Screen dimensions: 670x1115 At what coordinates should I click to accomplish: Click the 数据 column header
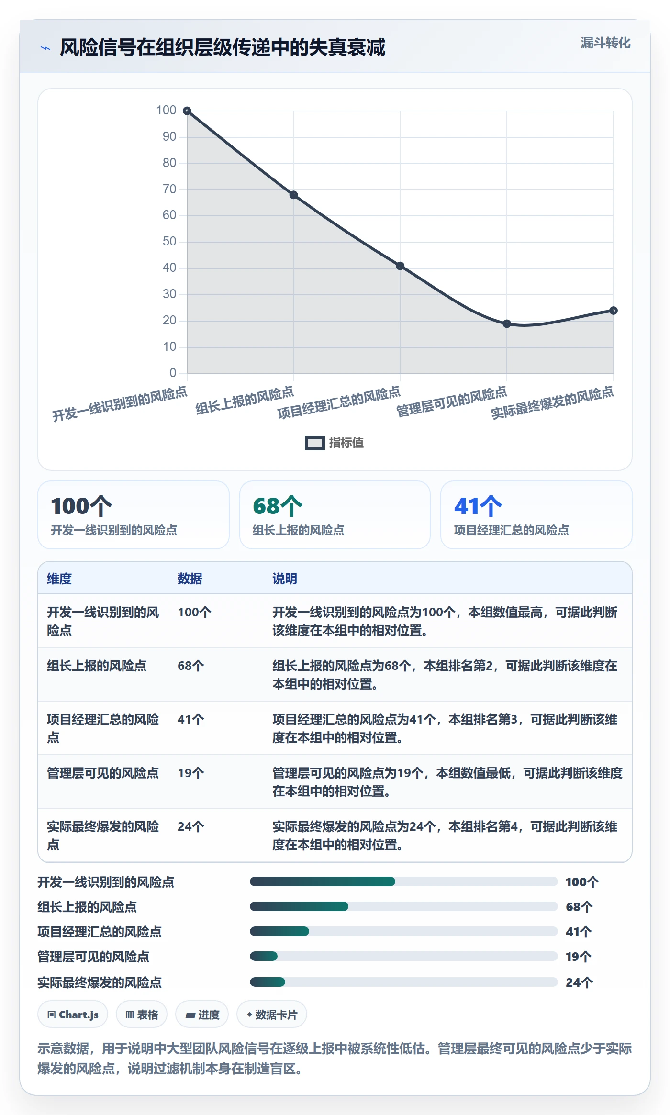pyautogui.click(x=190, y=579)
